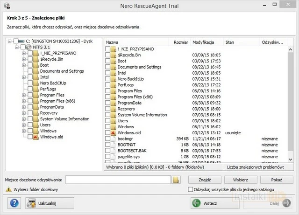Click the destination path input field

[118, 179]
